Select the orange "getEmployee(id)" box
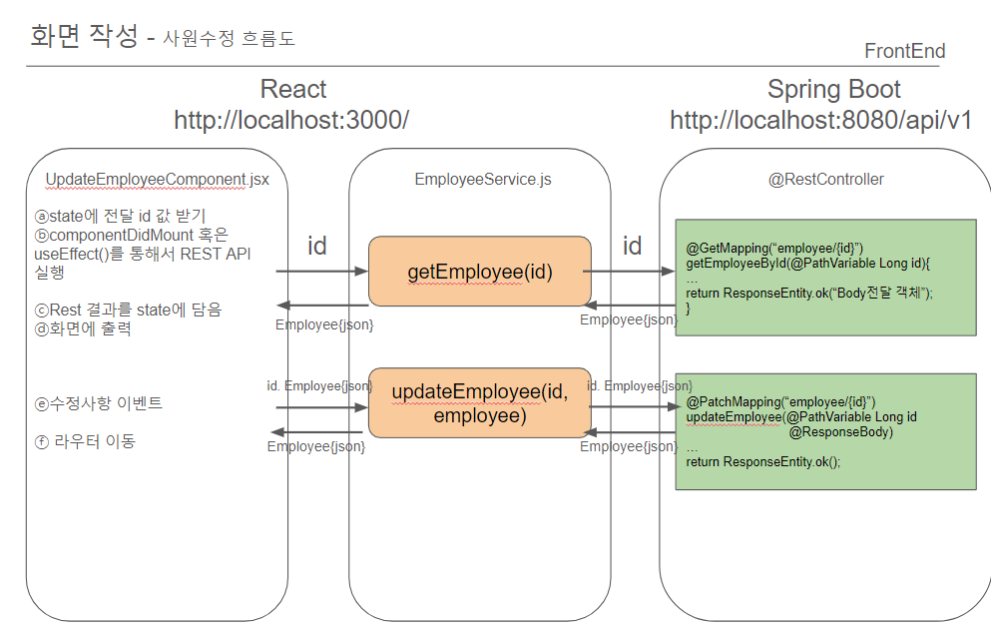The image size is (991, 627). [x=480, y=272]
